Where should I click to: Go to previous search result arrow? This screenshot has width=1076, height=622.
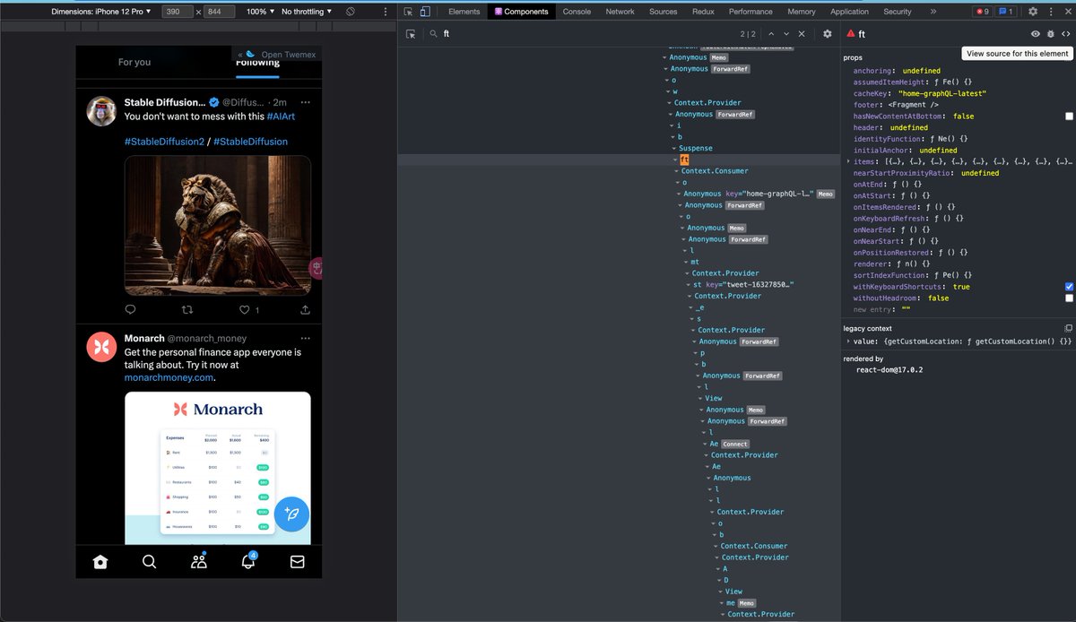click(x=770, y=34)
